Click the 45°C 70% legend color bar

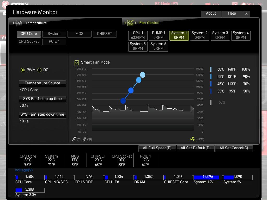[x=211, y=84]
